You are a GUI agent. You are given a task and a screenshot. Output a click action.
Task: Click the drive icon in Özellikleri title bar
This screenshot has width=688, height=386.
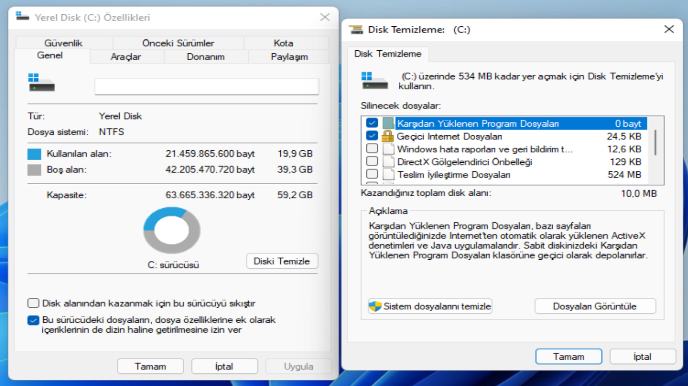click(x=22, y=16)
